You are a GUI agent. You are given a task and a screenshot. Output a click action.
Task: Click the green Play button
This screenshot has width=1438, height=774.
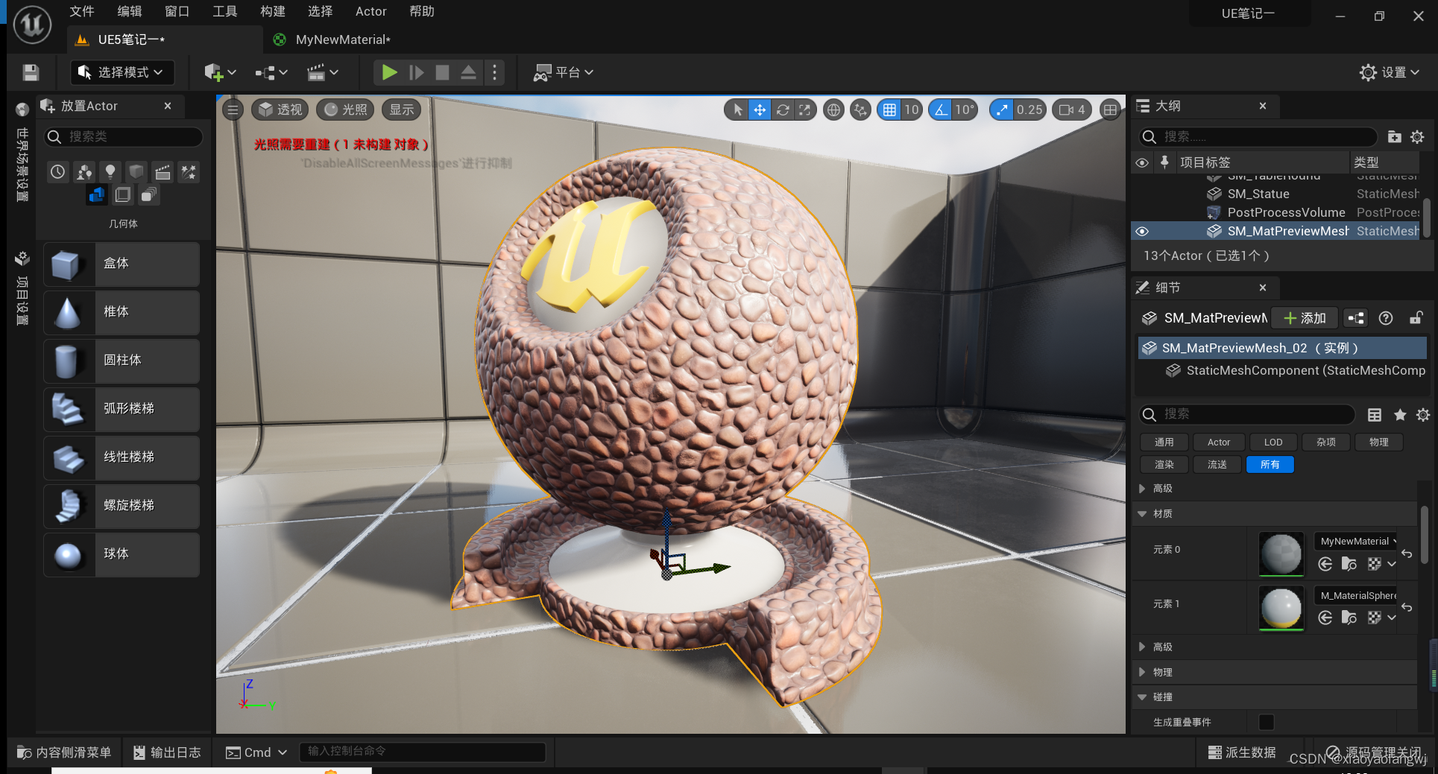point(389,72)
